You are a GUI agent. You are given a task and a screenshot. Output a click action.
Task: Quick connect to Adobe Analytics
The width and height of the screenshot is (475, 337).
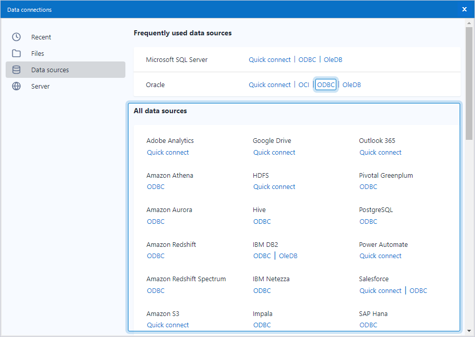(x=168, y=152)
